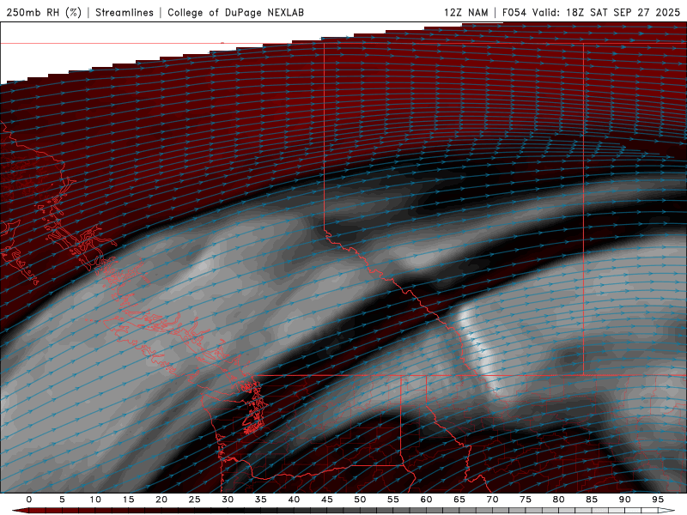Click the '250mb RH (%)' title text
This screenshot has width=687, height=515.
[x=44, y=12]
